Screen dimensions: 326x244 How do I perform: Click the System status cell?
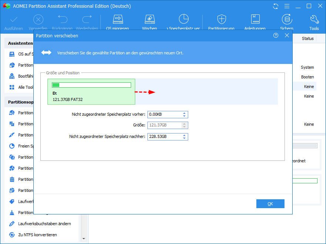click(x=307, y=67)
